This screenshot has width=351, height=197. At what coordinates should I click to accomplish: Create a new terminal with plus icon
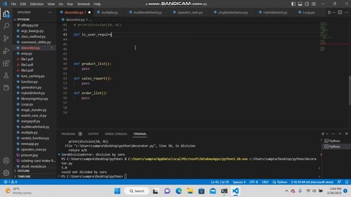tap(322, 134)
